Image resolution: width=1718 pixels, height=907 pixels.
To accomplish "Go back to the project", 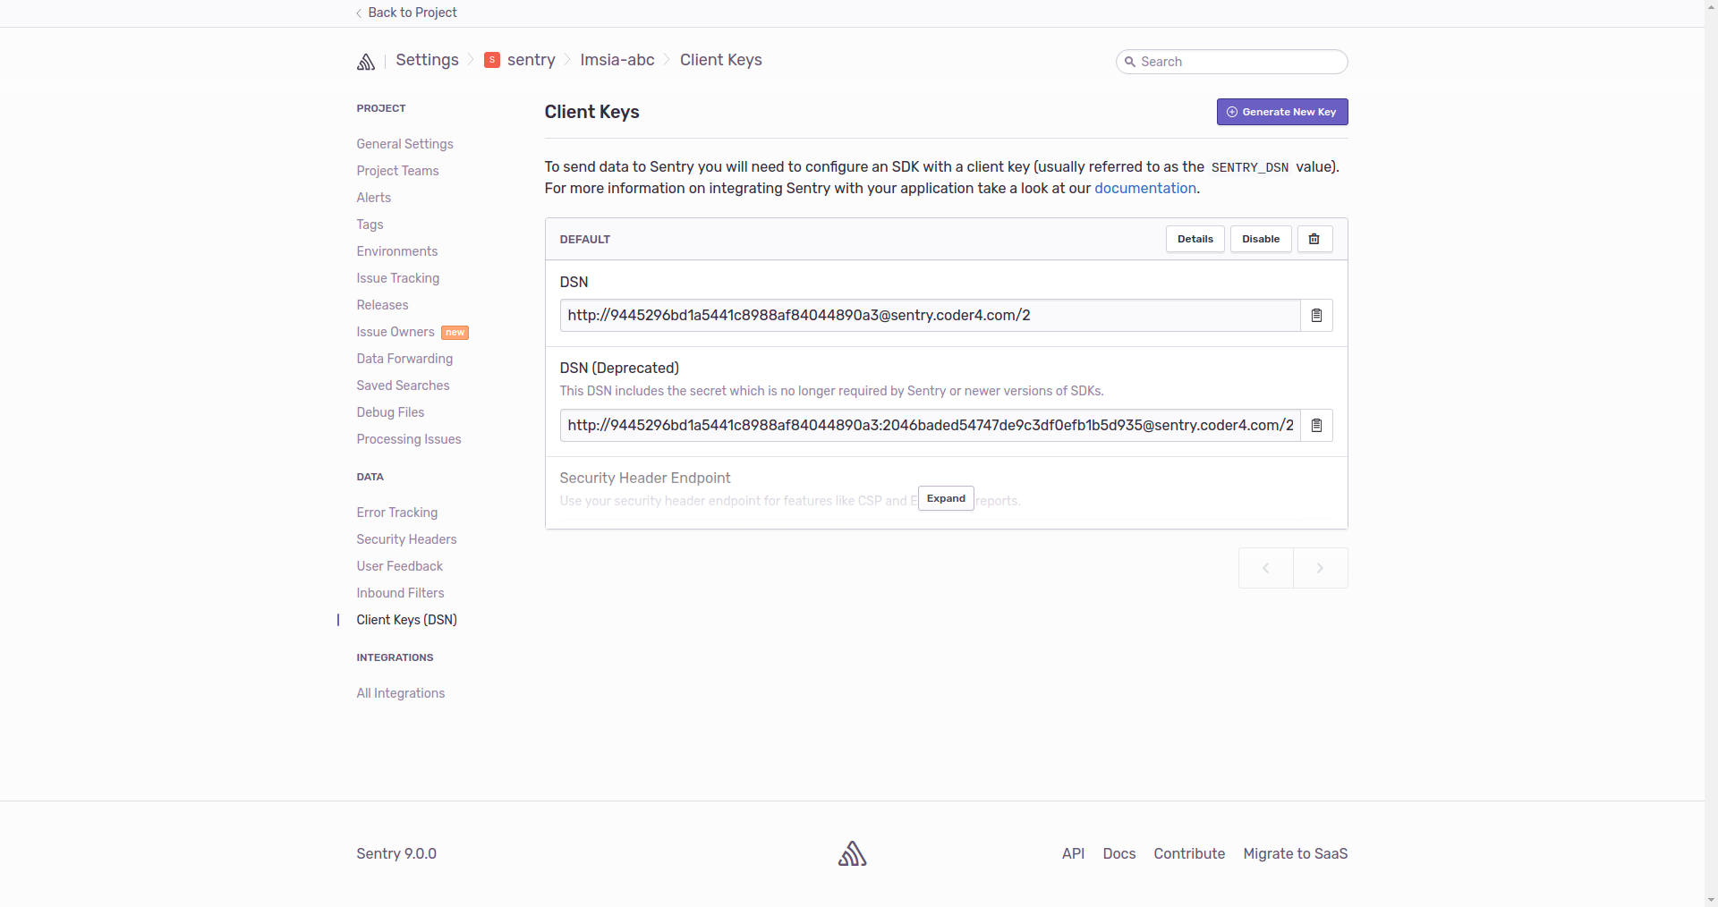I will 412,13.
